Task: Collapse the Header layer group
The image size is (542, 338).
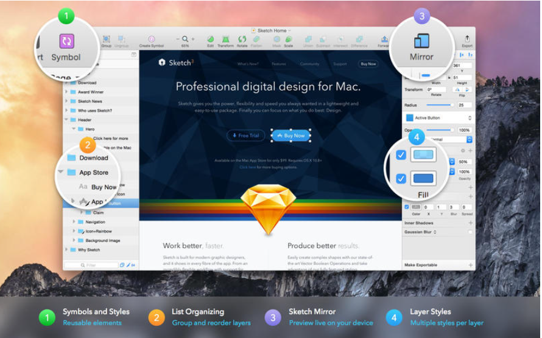Action: (66, 120)
